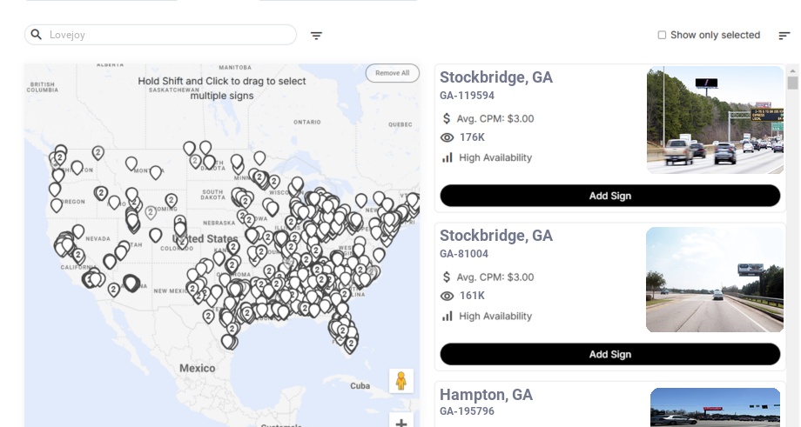Add Sign for GA-119594 listing
This screenshot has height=427, width=801.
[x=609, y=196]
